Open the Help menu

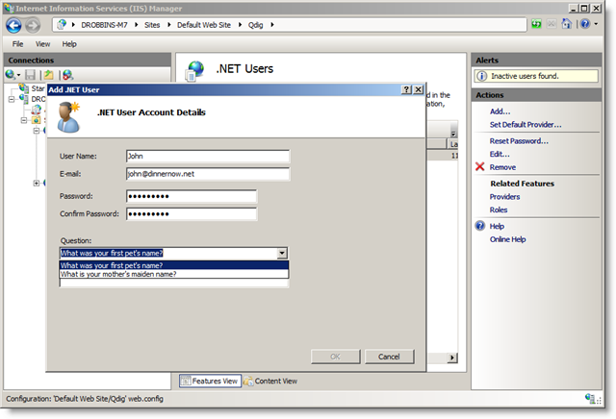[69, 44]
